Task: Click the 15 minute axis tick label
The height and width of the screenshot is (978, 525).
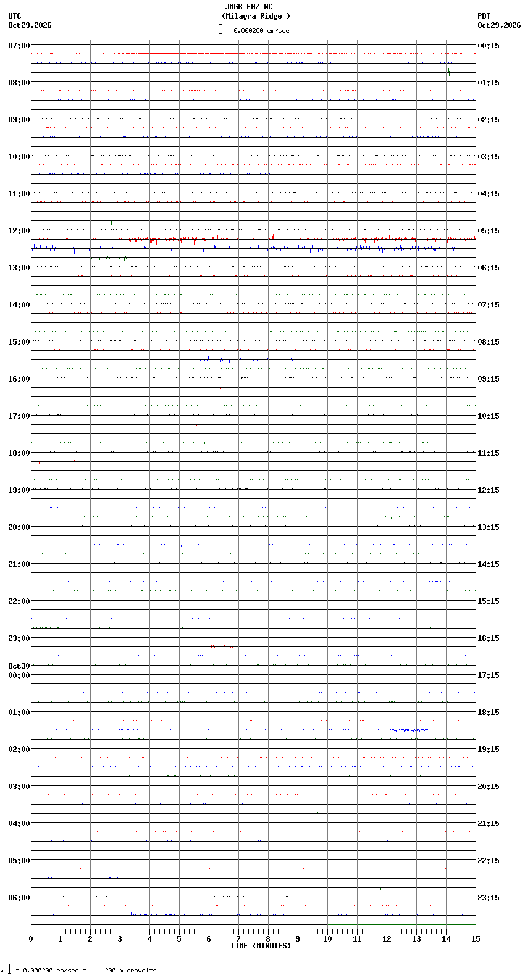Action: tap(476, 939)
